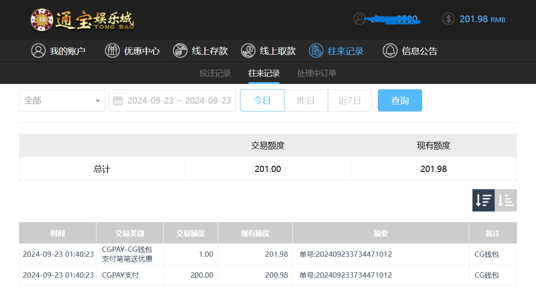This screenshot has height=295, width=536.
Task: Switch to the 投注记录 tab
Action: [x=215, y=73]
